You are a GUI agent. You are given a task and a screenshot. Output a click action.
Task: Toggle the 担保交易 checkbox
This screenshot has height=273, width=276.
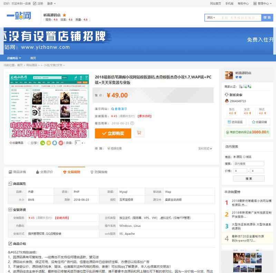tap(109, 149)
